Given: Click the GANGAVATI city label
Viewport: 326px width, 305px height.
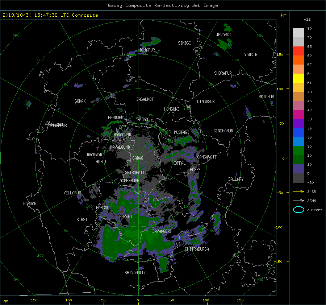Looking at the screenshot, I should (207, 157).
